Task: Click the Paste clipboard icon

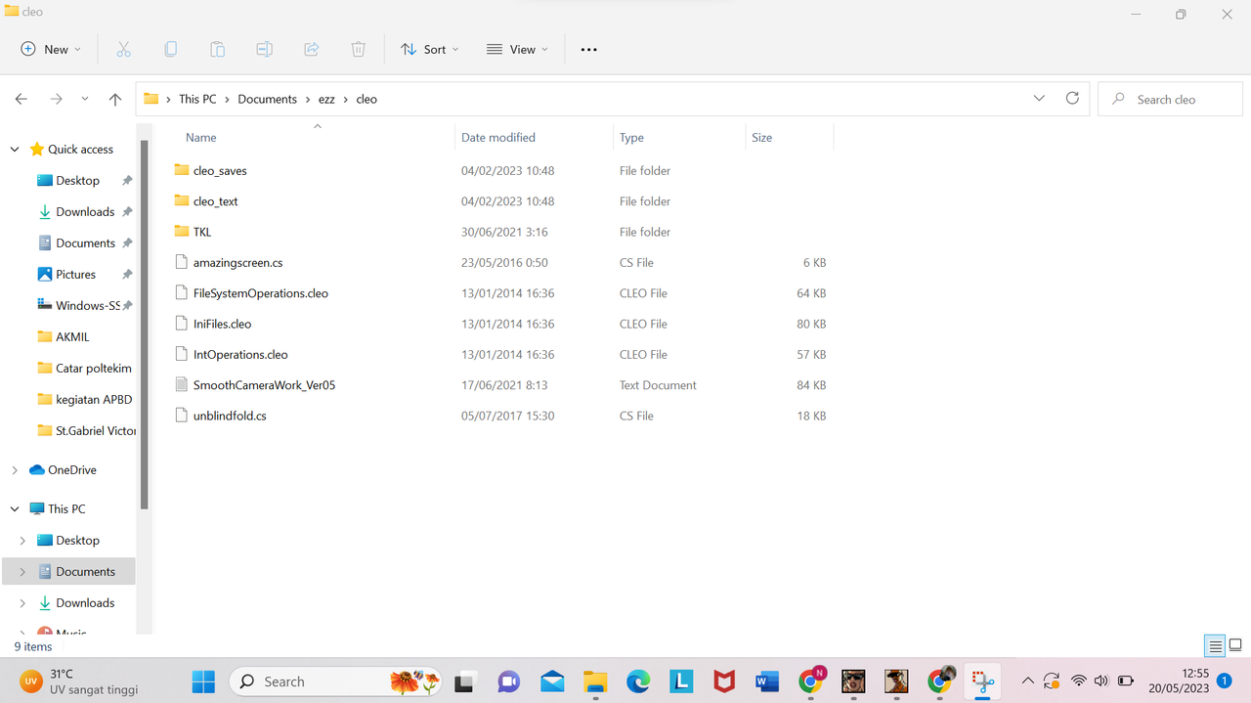Action: (x=217, y=49)
